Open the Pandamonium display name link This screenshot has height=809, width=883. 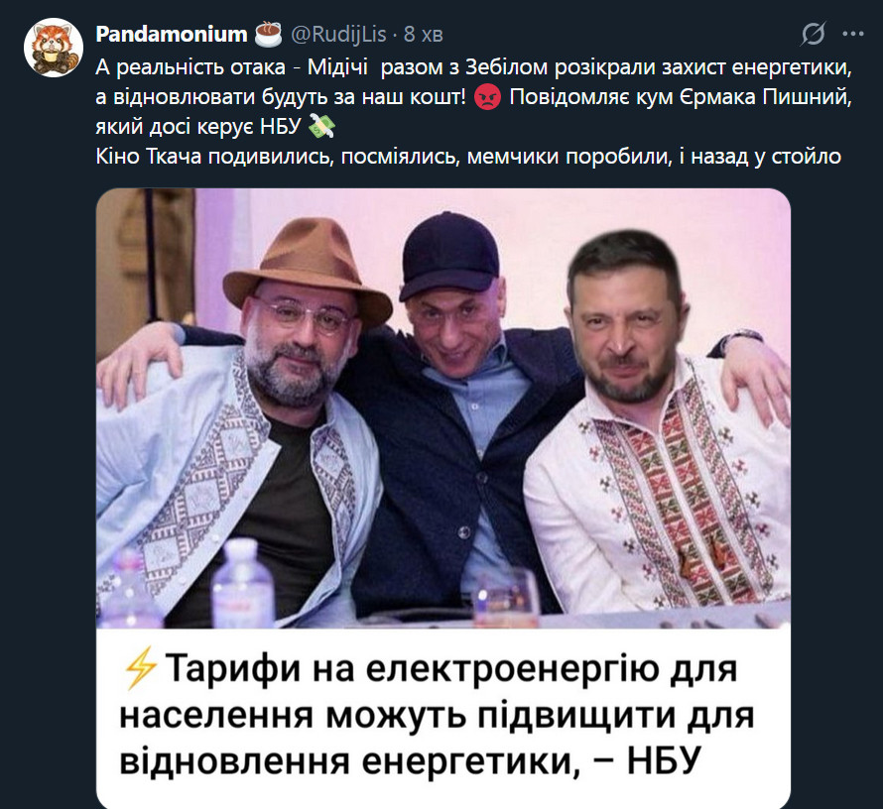pyautogui.click(x=172, y=34)
